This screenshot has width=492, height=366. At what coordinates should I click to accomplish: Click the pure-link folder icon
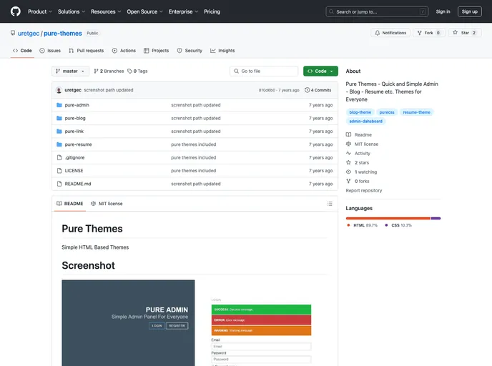click(x=59, y=132)
